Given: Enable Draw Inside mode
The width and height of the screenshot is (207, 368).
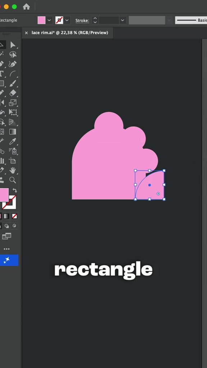Looking at the screenshot, I should tap(14, 226).
